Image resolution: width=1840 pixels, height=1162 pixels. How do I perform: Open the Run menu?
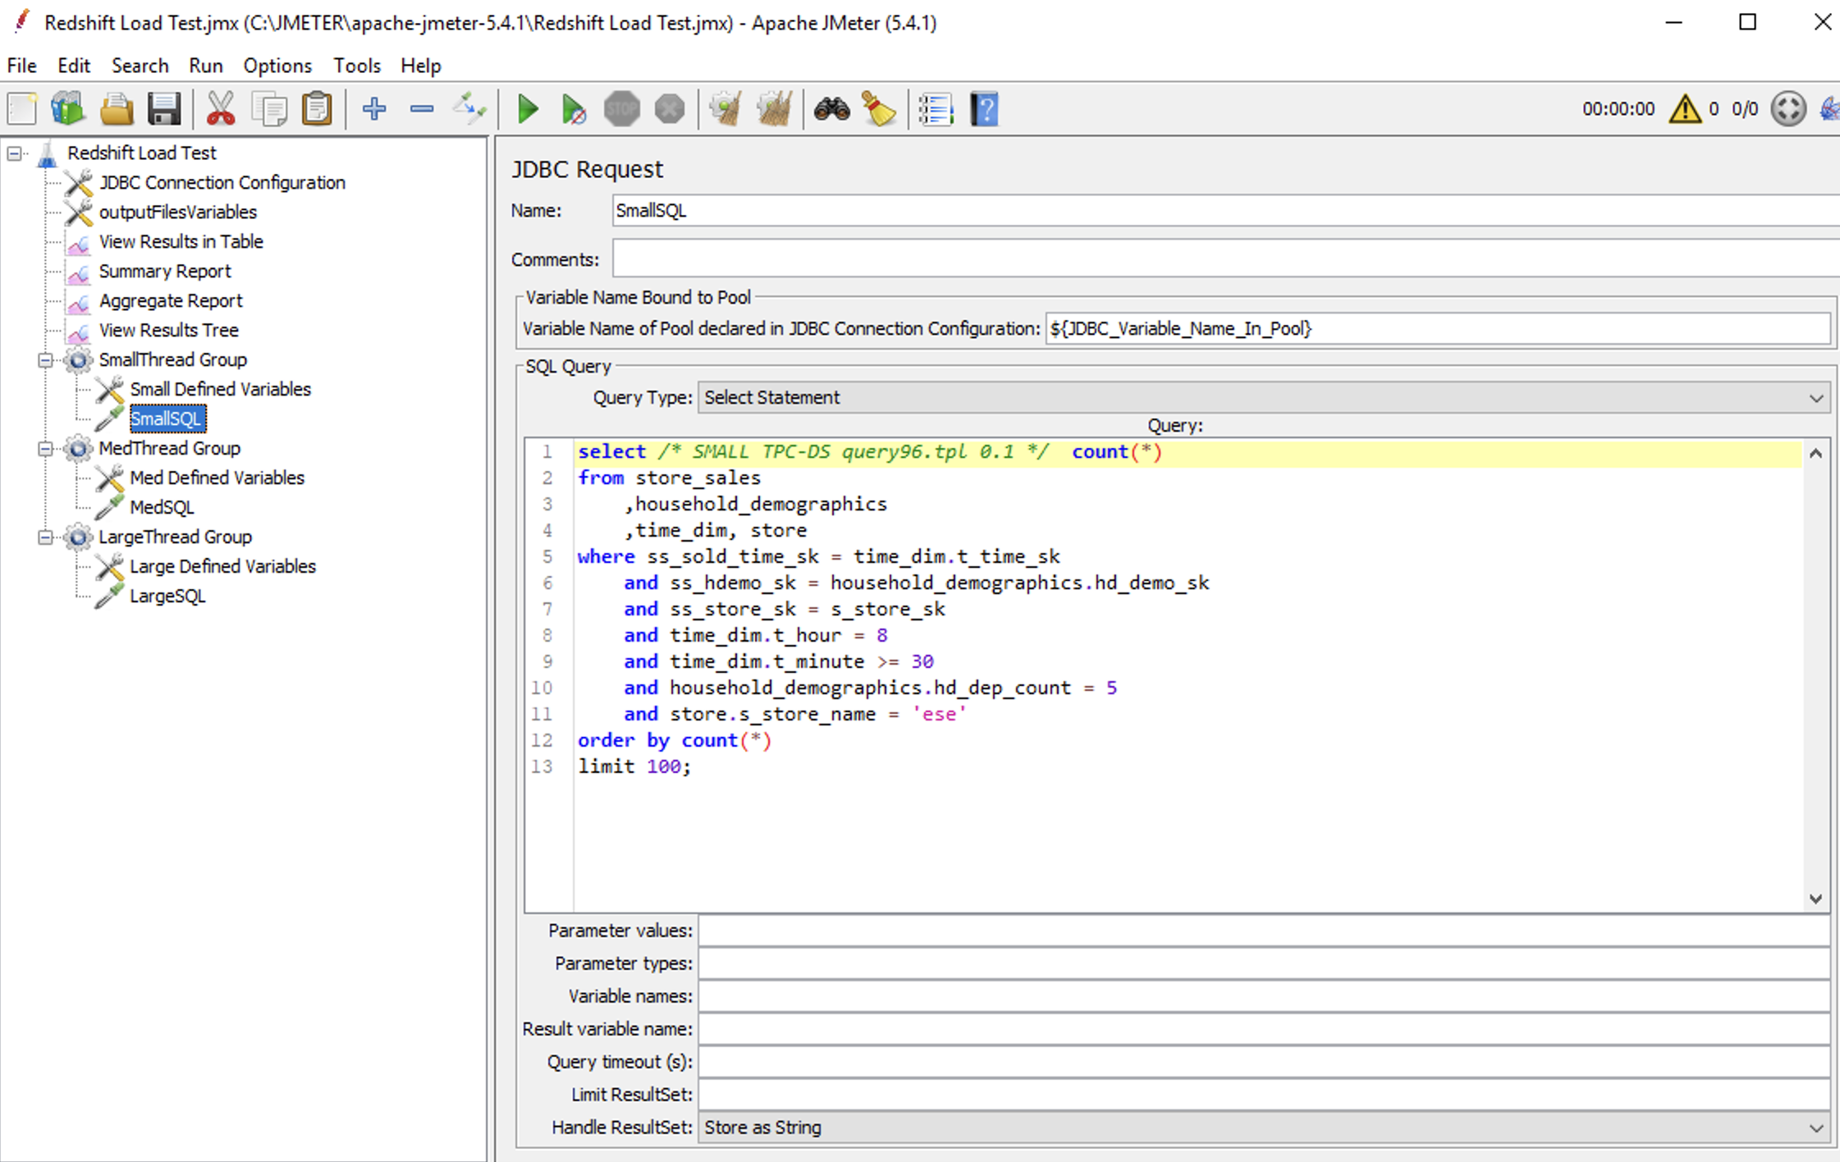pyautogui.click(x=205, y=66)
